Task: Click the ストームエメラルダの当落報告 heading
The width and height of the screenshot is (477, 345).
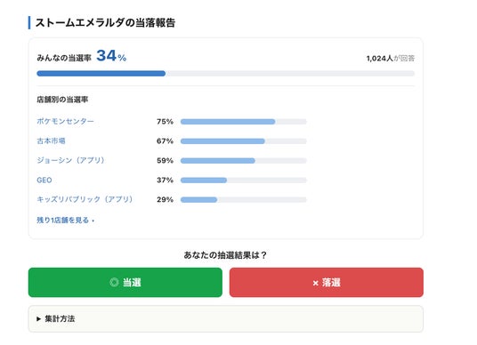Action: (x=105, y=23)
